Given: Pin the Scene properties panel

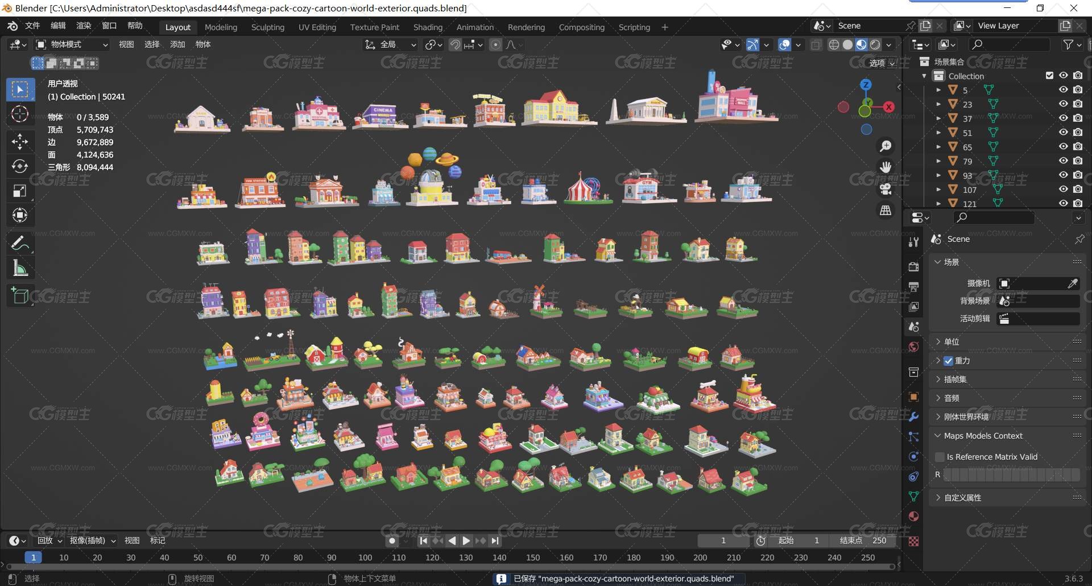Looking at the screenshot, I should point(1079,240).
